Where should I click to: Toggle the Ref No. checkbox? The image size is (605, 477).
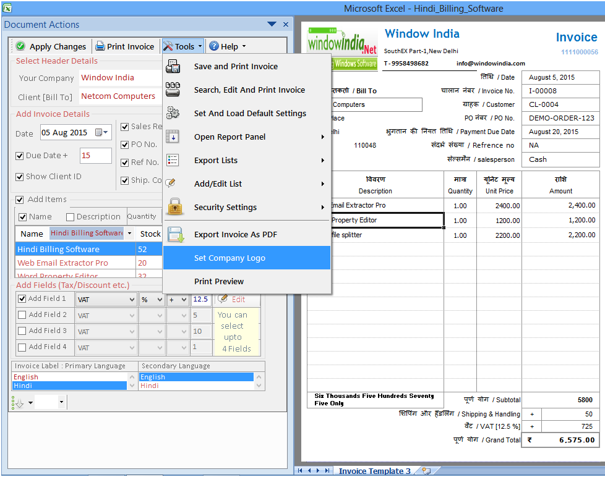124,163
